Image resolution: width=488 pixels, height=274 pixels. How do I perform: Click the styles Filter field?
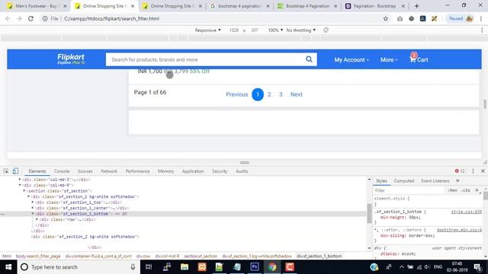pos(409,190)
